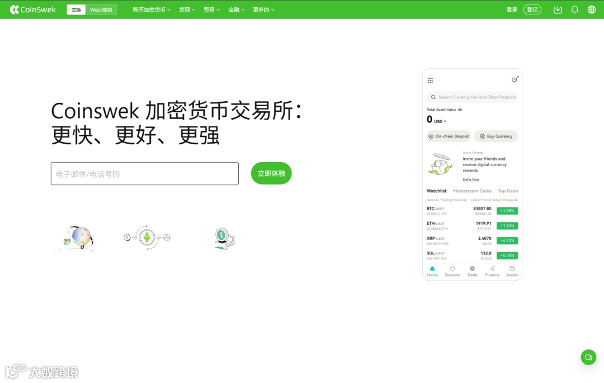Sort by Name column header
Viewport: 604px width, 383px height.
click(432, 200)
